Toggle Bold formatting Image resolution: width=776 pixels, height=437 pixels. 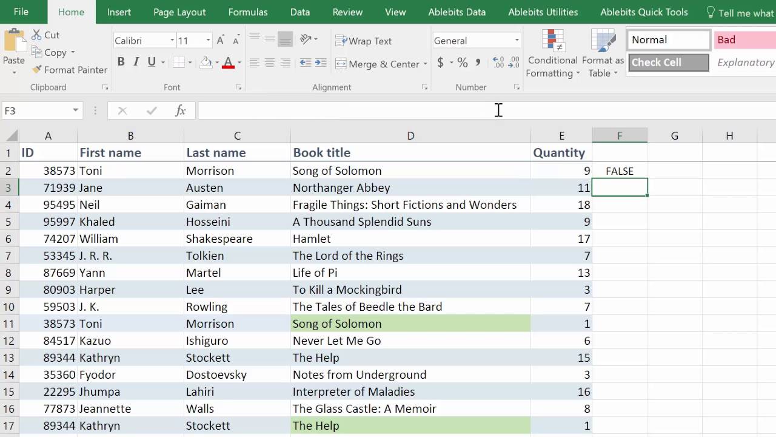point(121,62)
